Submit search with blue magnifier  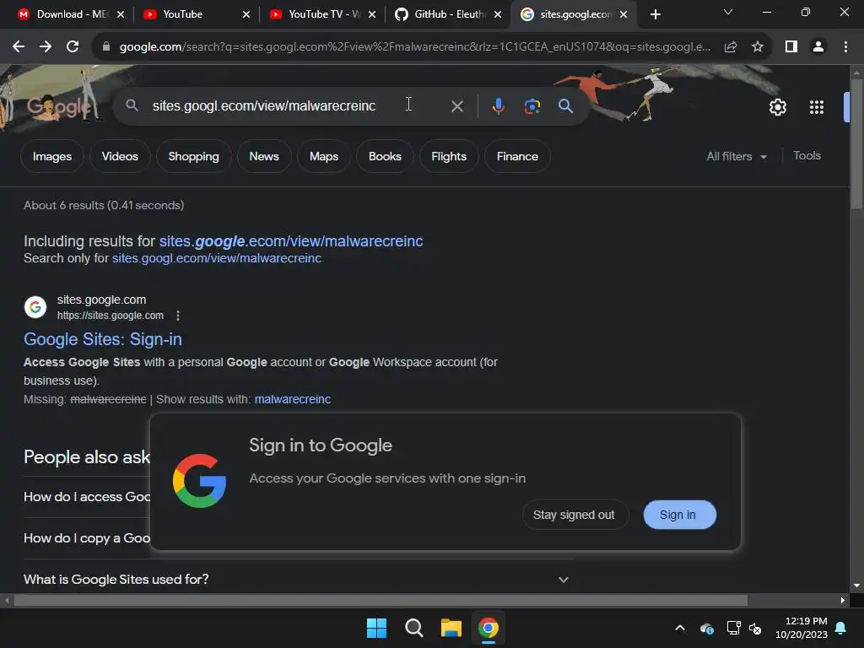click(x=565, y=105)
